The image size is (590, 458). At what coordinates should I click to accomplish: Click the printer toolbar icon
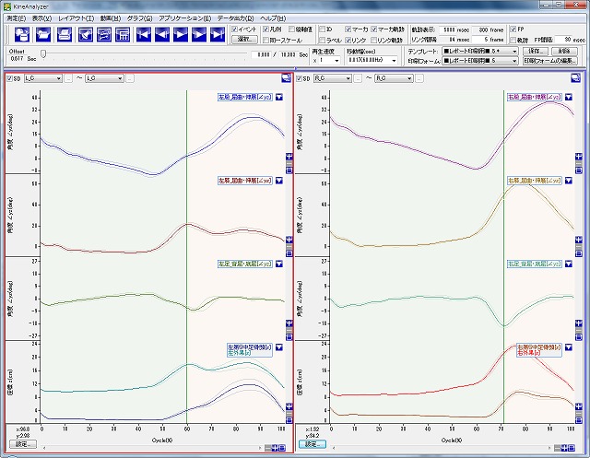coord(65,35)
